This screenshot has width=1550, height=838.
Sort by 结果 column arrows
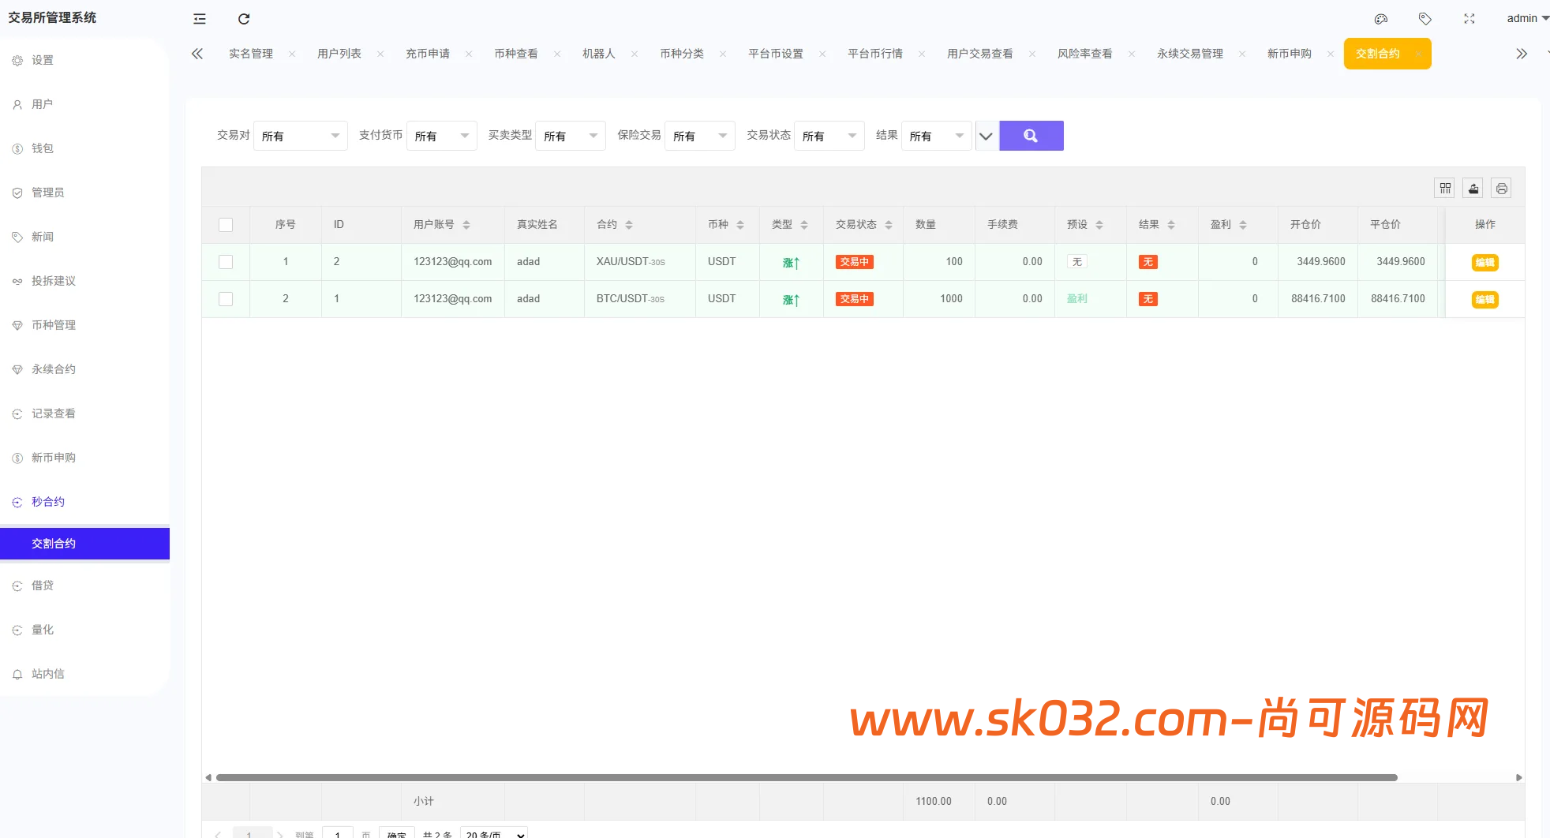pos(1171,225)
